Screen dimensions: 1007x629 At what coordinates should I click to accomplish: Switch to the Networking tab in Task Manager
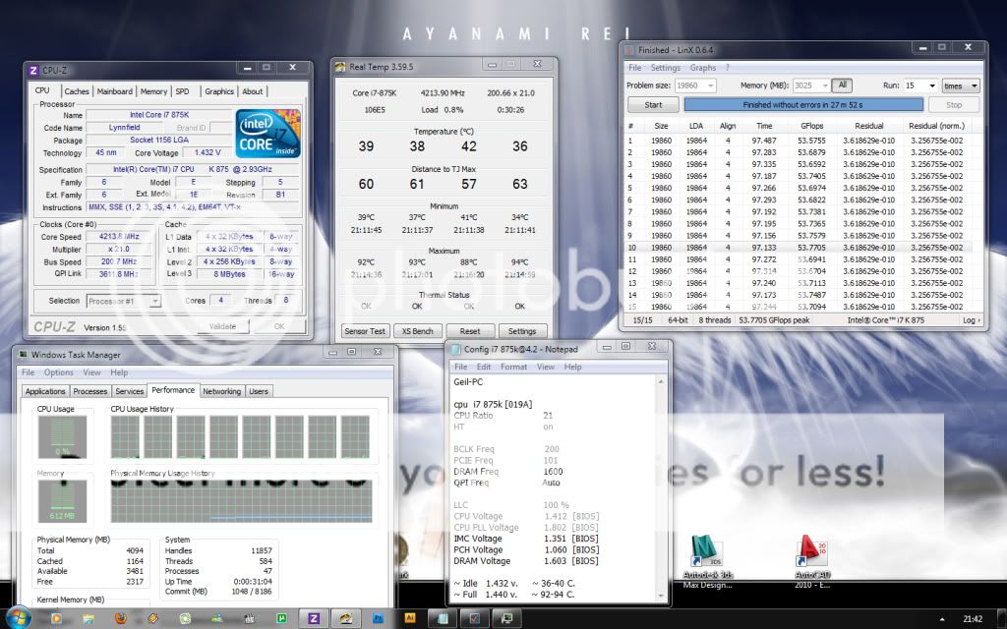[221, 391]
